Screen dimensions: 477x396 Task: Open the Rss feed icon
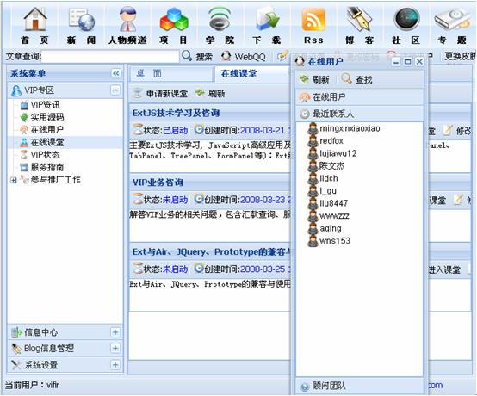coord(313,20)
